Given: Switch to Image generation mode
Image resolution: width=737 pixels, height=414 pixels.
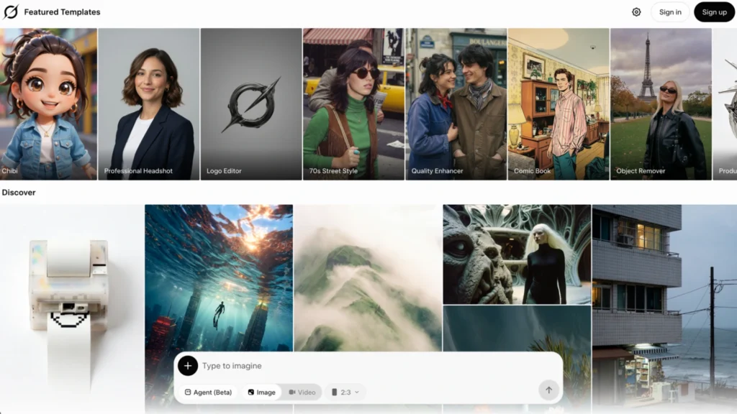Looking at the screenshot, I should 262,392.
